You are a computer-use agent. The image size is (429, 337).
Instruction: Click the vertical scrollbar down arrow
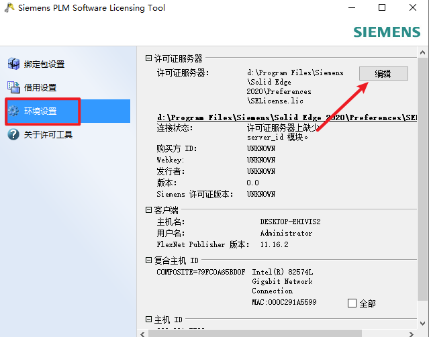pyautogui.click(x=422, y=324)
